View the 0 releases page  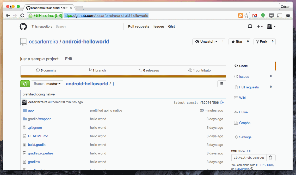pyautogui.click(x=149, y=70)
